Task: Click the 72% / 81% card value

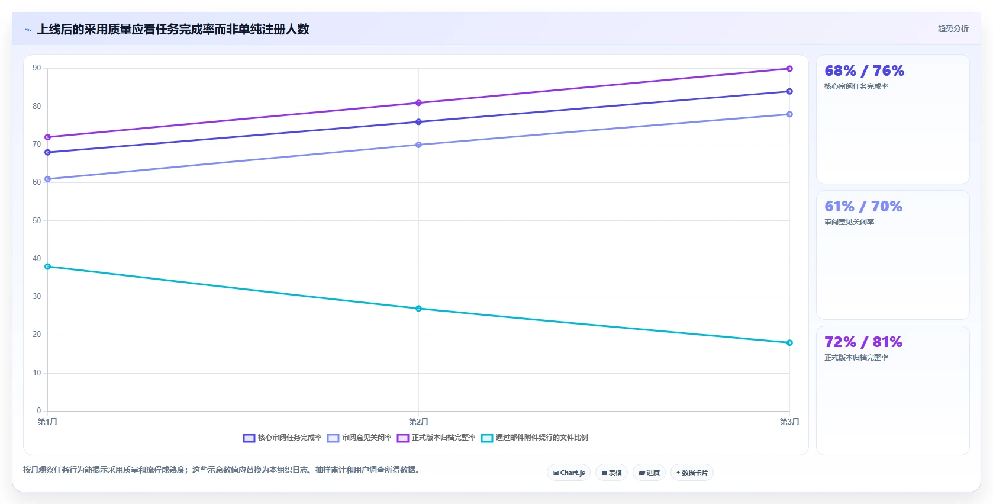Action: pyautogui.click(x=863, y=342)
